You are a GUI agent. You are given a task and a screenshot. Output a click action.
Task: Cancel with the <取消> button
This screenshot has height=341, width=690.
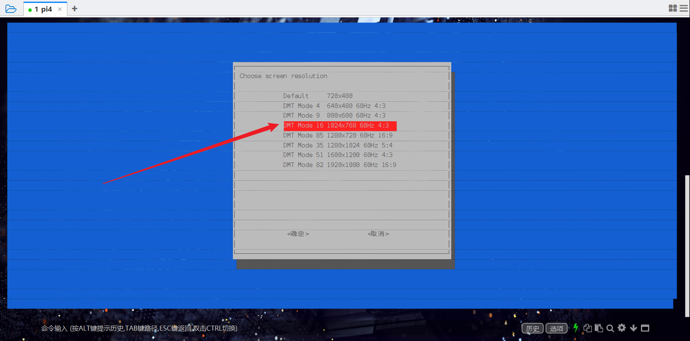coord(378,234)
